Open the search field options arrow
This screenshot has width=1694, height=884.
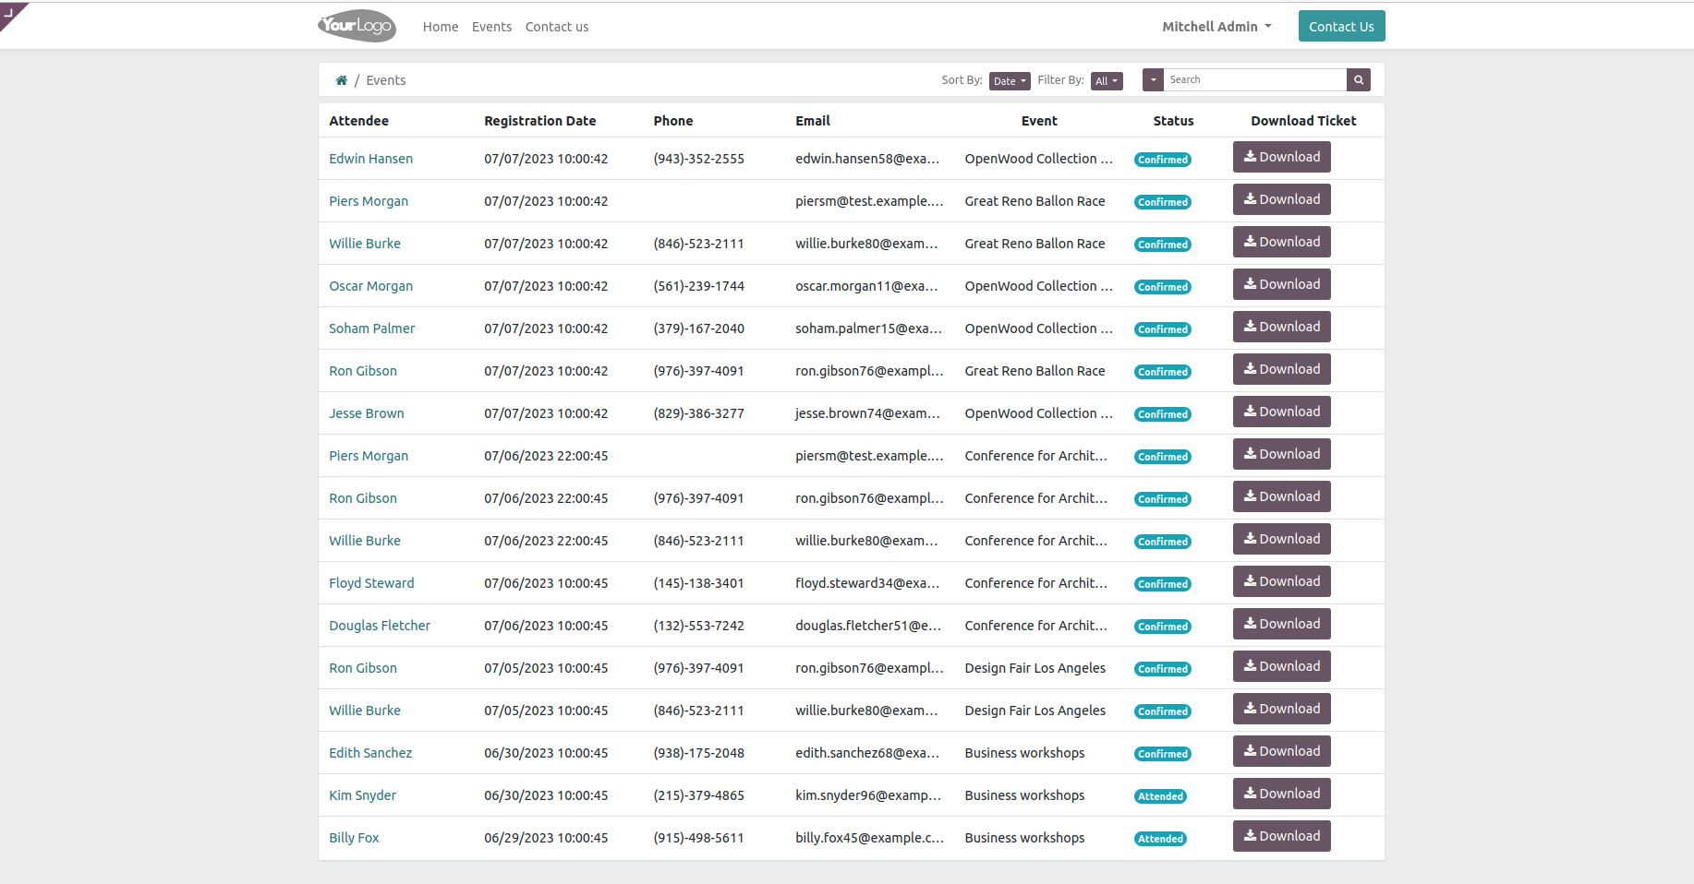pos(1153,79)
